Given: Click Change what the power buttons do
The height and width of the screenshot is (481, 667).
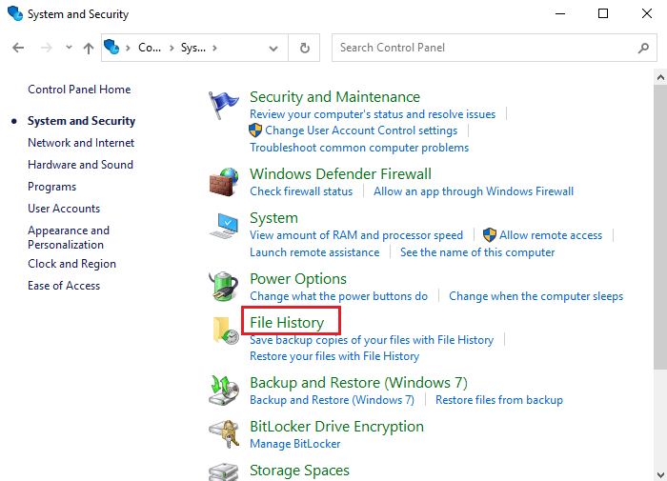Looking at the screenshot, I should (x=338, y=296).
